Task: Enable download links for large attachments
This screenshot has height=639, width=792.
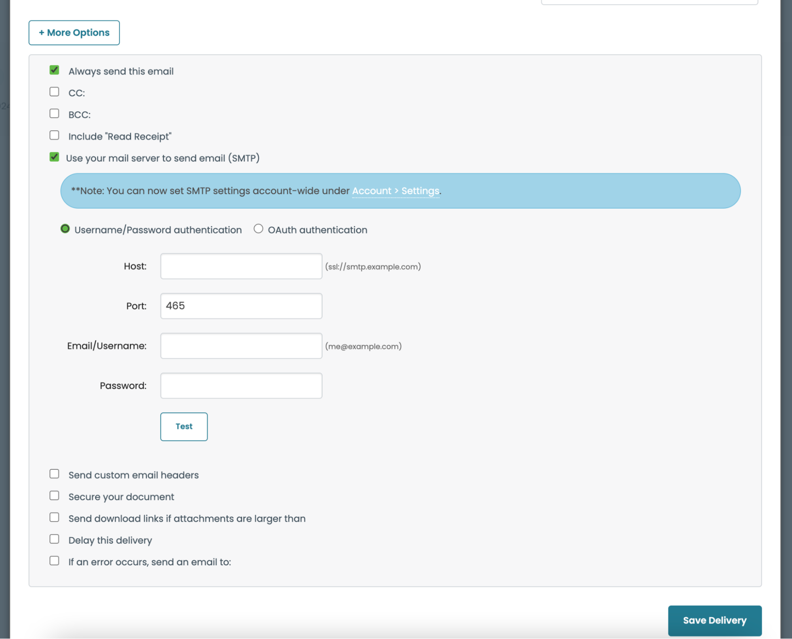Action: pos(54,518)
